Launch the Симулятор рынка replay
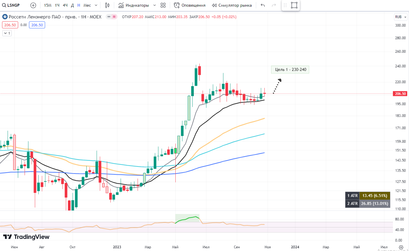This screenshot has height=251, width=409. [x=232, y=5]
